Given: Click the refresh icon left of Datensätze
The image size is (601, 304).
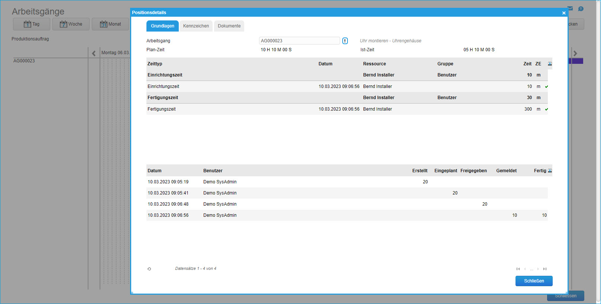Looking at the screenshot, I should click(149, 269).
